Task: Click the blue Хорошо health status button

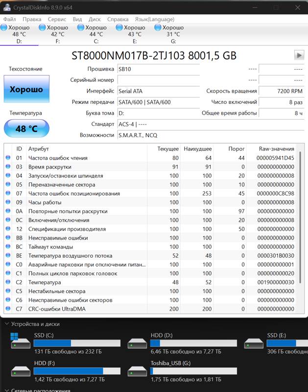Action: tap(26, 90)
